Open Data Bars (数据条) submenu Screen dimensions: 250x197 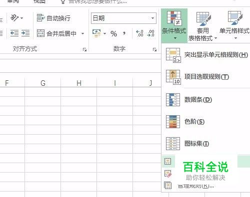point(206,100)
